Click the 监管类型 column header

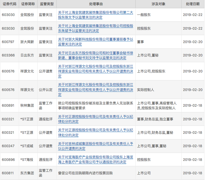coord(47,4)
